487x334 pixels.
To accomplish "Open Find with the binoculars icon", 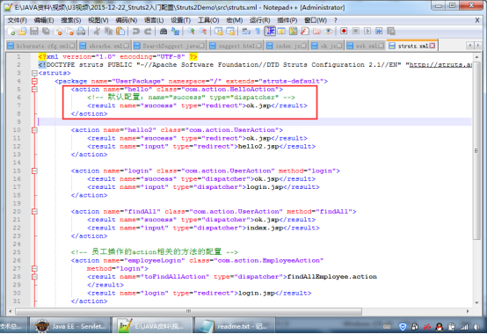I will [x=163, y=31].
